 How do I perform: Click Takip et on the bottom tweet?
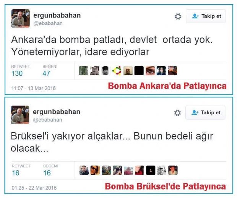coord(205,113)
